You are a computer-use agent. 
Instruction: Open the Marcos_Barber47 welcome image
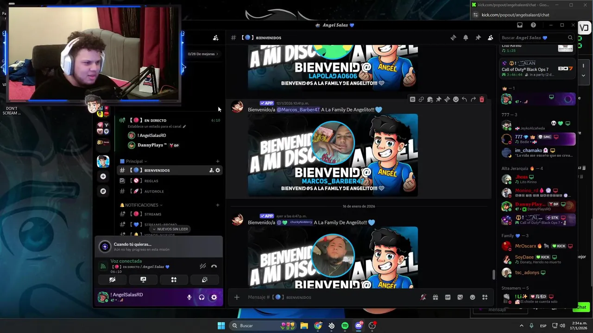[x=333, y=155]
